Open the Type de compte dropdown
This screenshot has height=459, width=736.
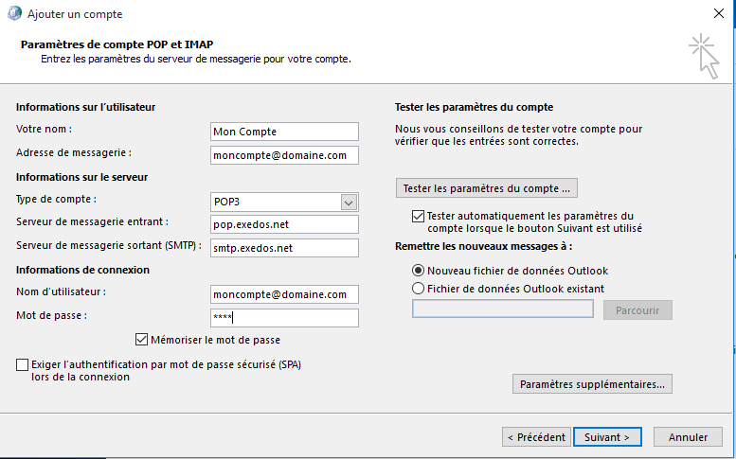click(x=349, y=202)
